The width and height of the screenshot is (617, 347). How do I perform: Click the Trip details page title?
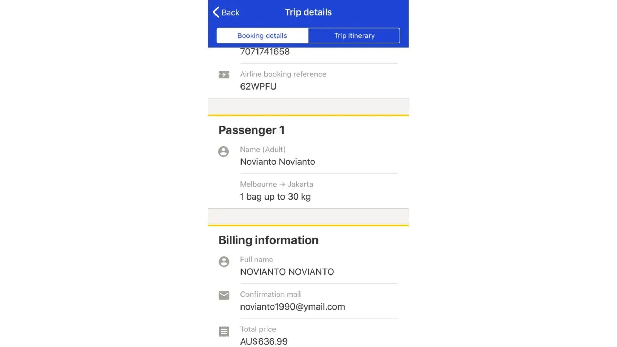(x=308, y=12)
